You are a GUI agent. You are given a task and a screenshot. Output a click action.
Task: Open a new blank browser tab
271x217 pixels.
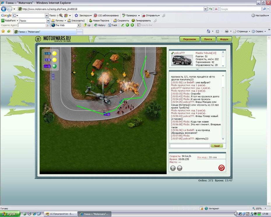click(80, 32)
